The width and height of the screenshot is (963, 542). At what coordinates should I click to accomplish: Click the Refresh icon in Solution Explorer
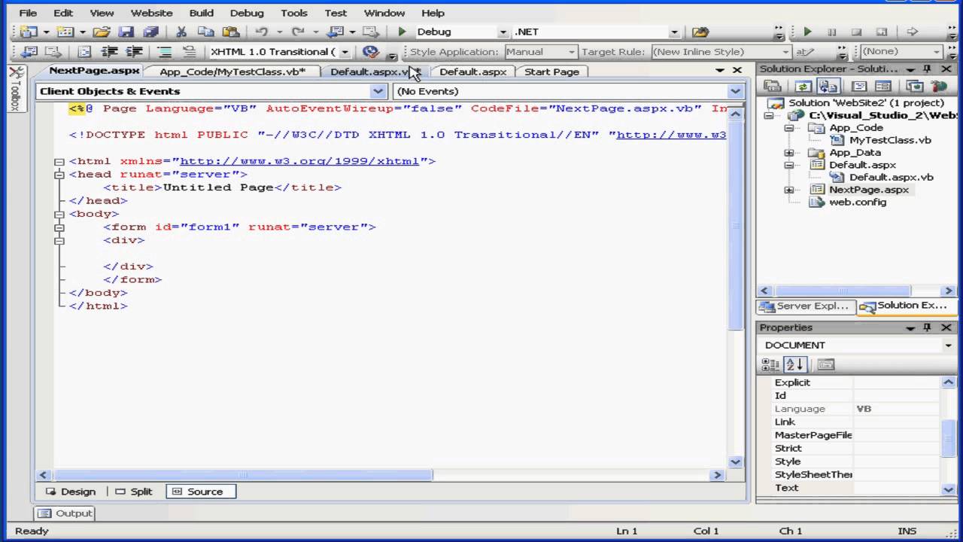point(804,87)
